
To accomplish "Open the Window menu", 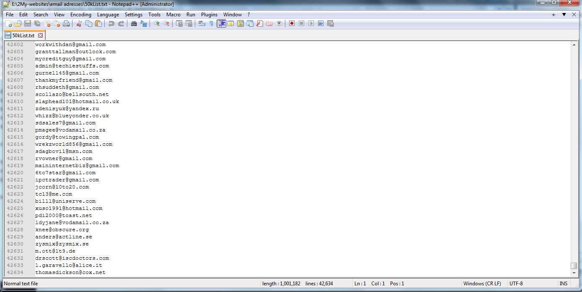I will (x=233, y=15).
